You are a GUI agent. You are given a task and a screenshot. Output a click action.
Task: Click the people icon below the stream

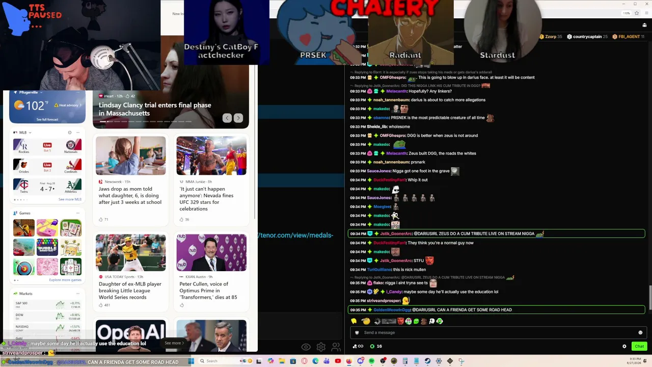click(x=336, y=347)
